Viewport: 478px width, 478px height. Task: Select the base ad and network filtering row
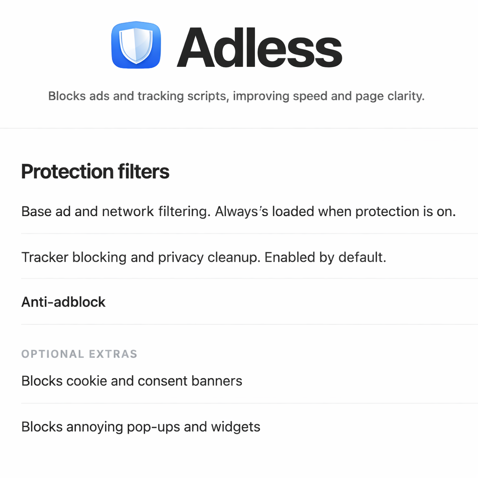point(238,211)
